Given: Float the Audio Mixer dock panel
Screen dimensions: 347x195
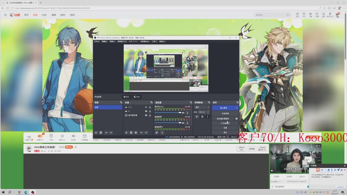Looking at the screenshot, I should 191,103.
